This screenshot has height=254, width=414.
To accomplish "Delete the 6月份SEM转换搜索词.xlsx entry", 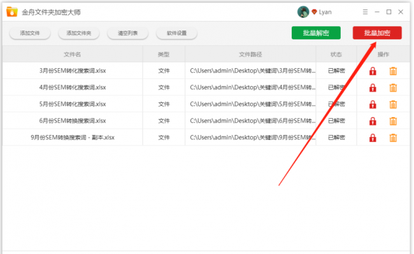I will [x=393, y=121].
